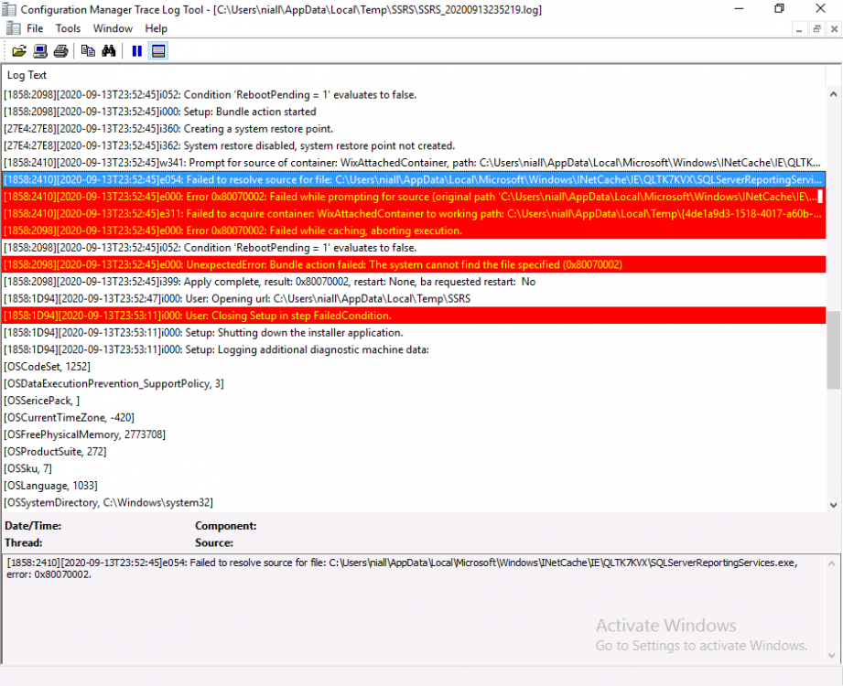The width and height of the screenshot is (843, 686).
Task: Open Find with the binoculars icon
Action: pos(109,51)
